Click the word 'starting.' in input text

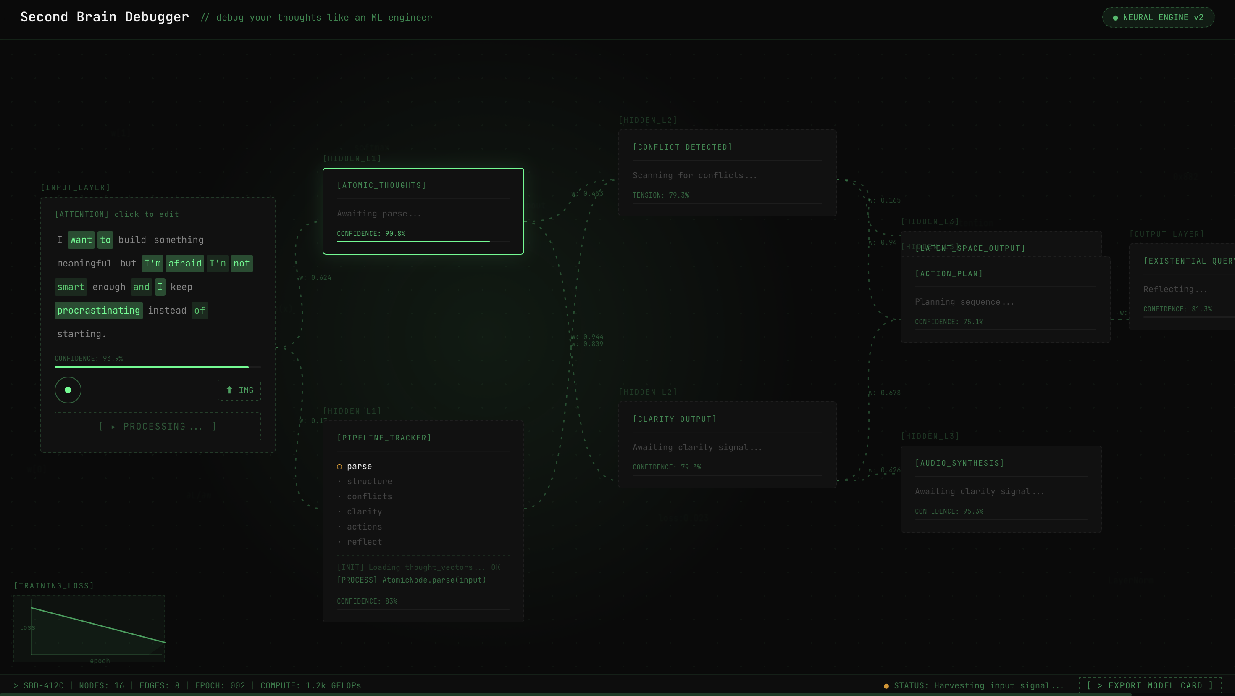81,334
